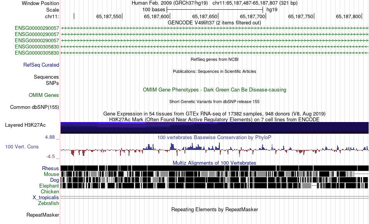Open the Layered H3K27Ac track label
The width and height of the screenshot is (369, 224).
tap(25, 125)
